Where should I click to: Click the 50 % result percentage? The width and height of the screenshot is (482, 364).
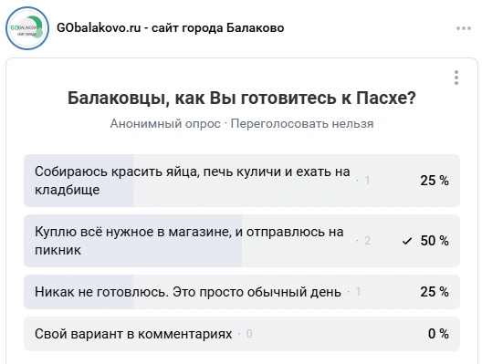tap(435, 241)
